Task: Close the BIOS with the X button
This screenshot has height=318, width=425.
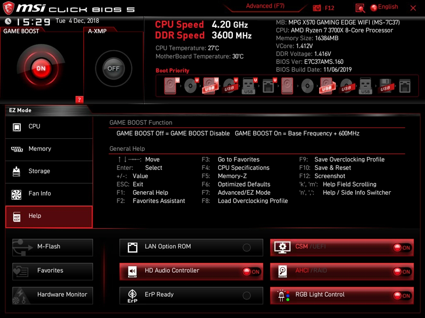Action: pos(413,8)
